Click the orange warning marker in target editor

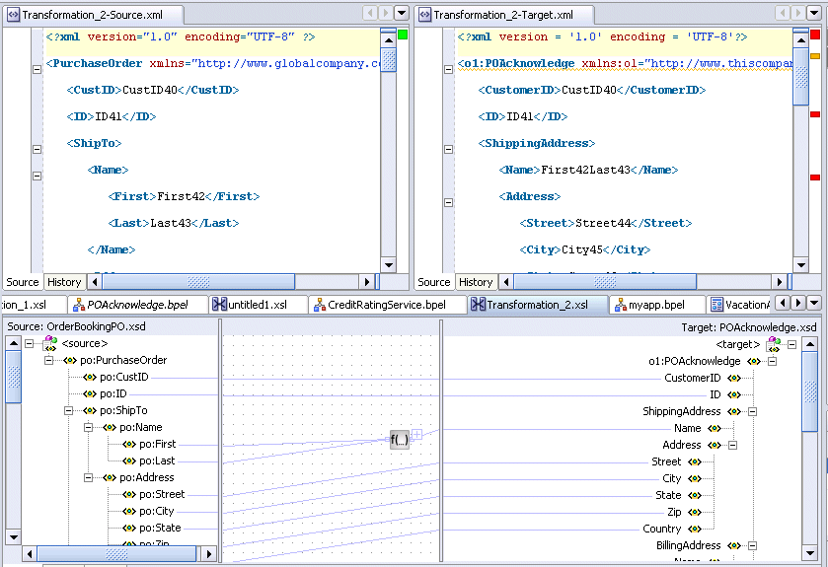815,56
